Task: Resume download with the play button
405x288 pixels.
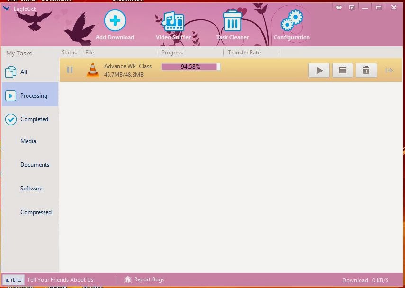Action: 319,70
